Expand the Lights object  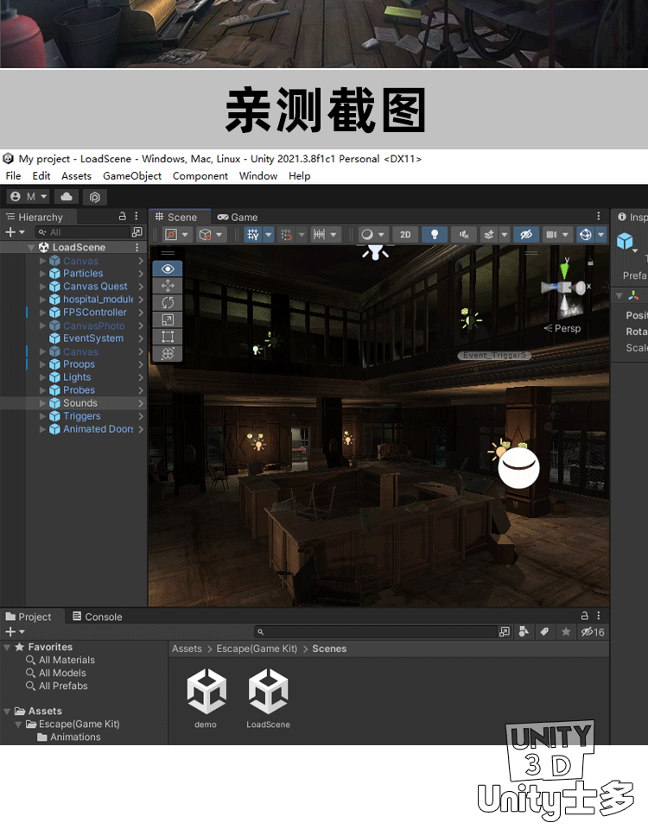coord(43,377)
